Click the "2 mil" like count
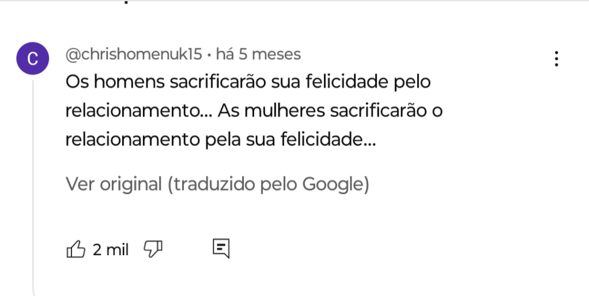Image resolution: width=589 pixels, height=296 pixels. click(x=111, y=249)
